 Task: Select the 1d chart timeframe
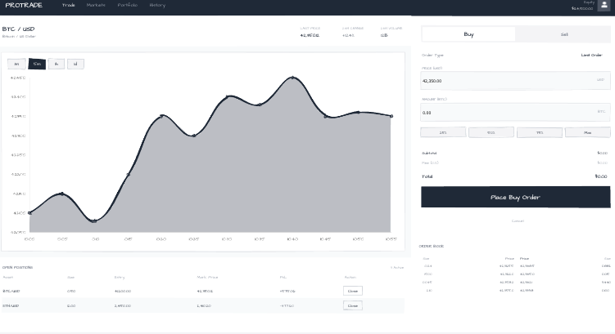75,64
